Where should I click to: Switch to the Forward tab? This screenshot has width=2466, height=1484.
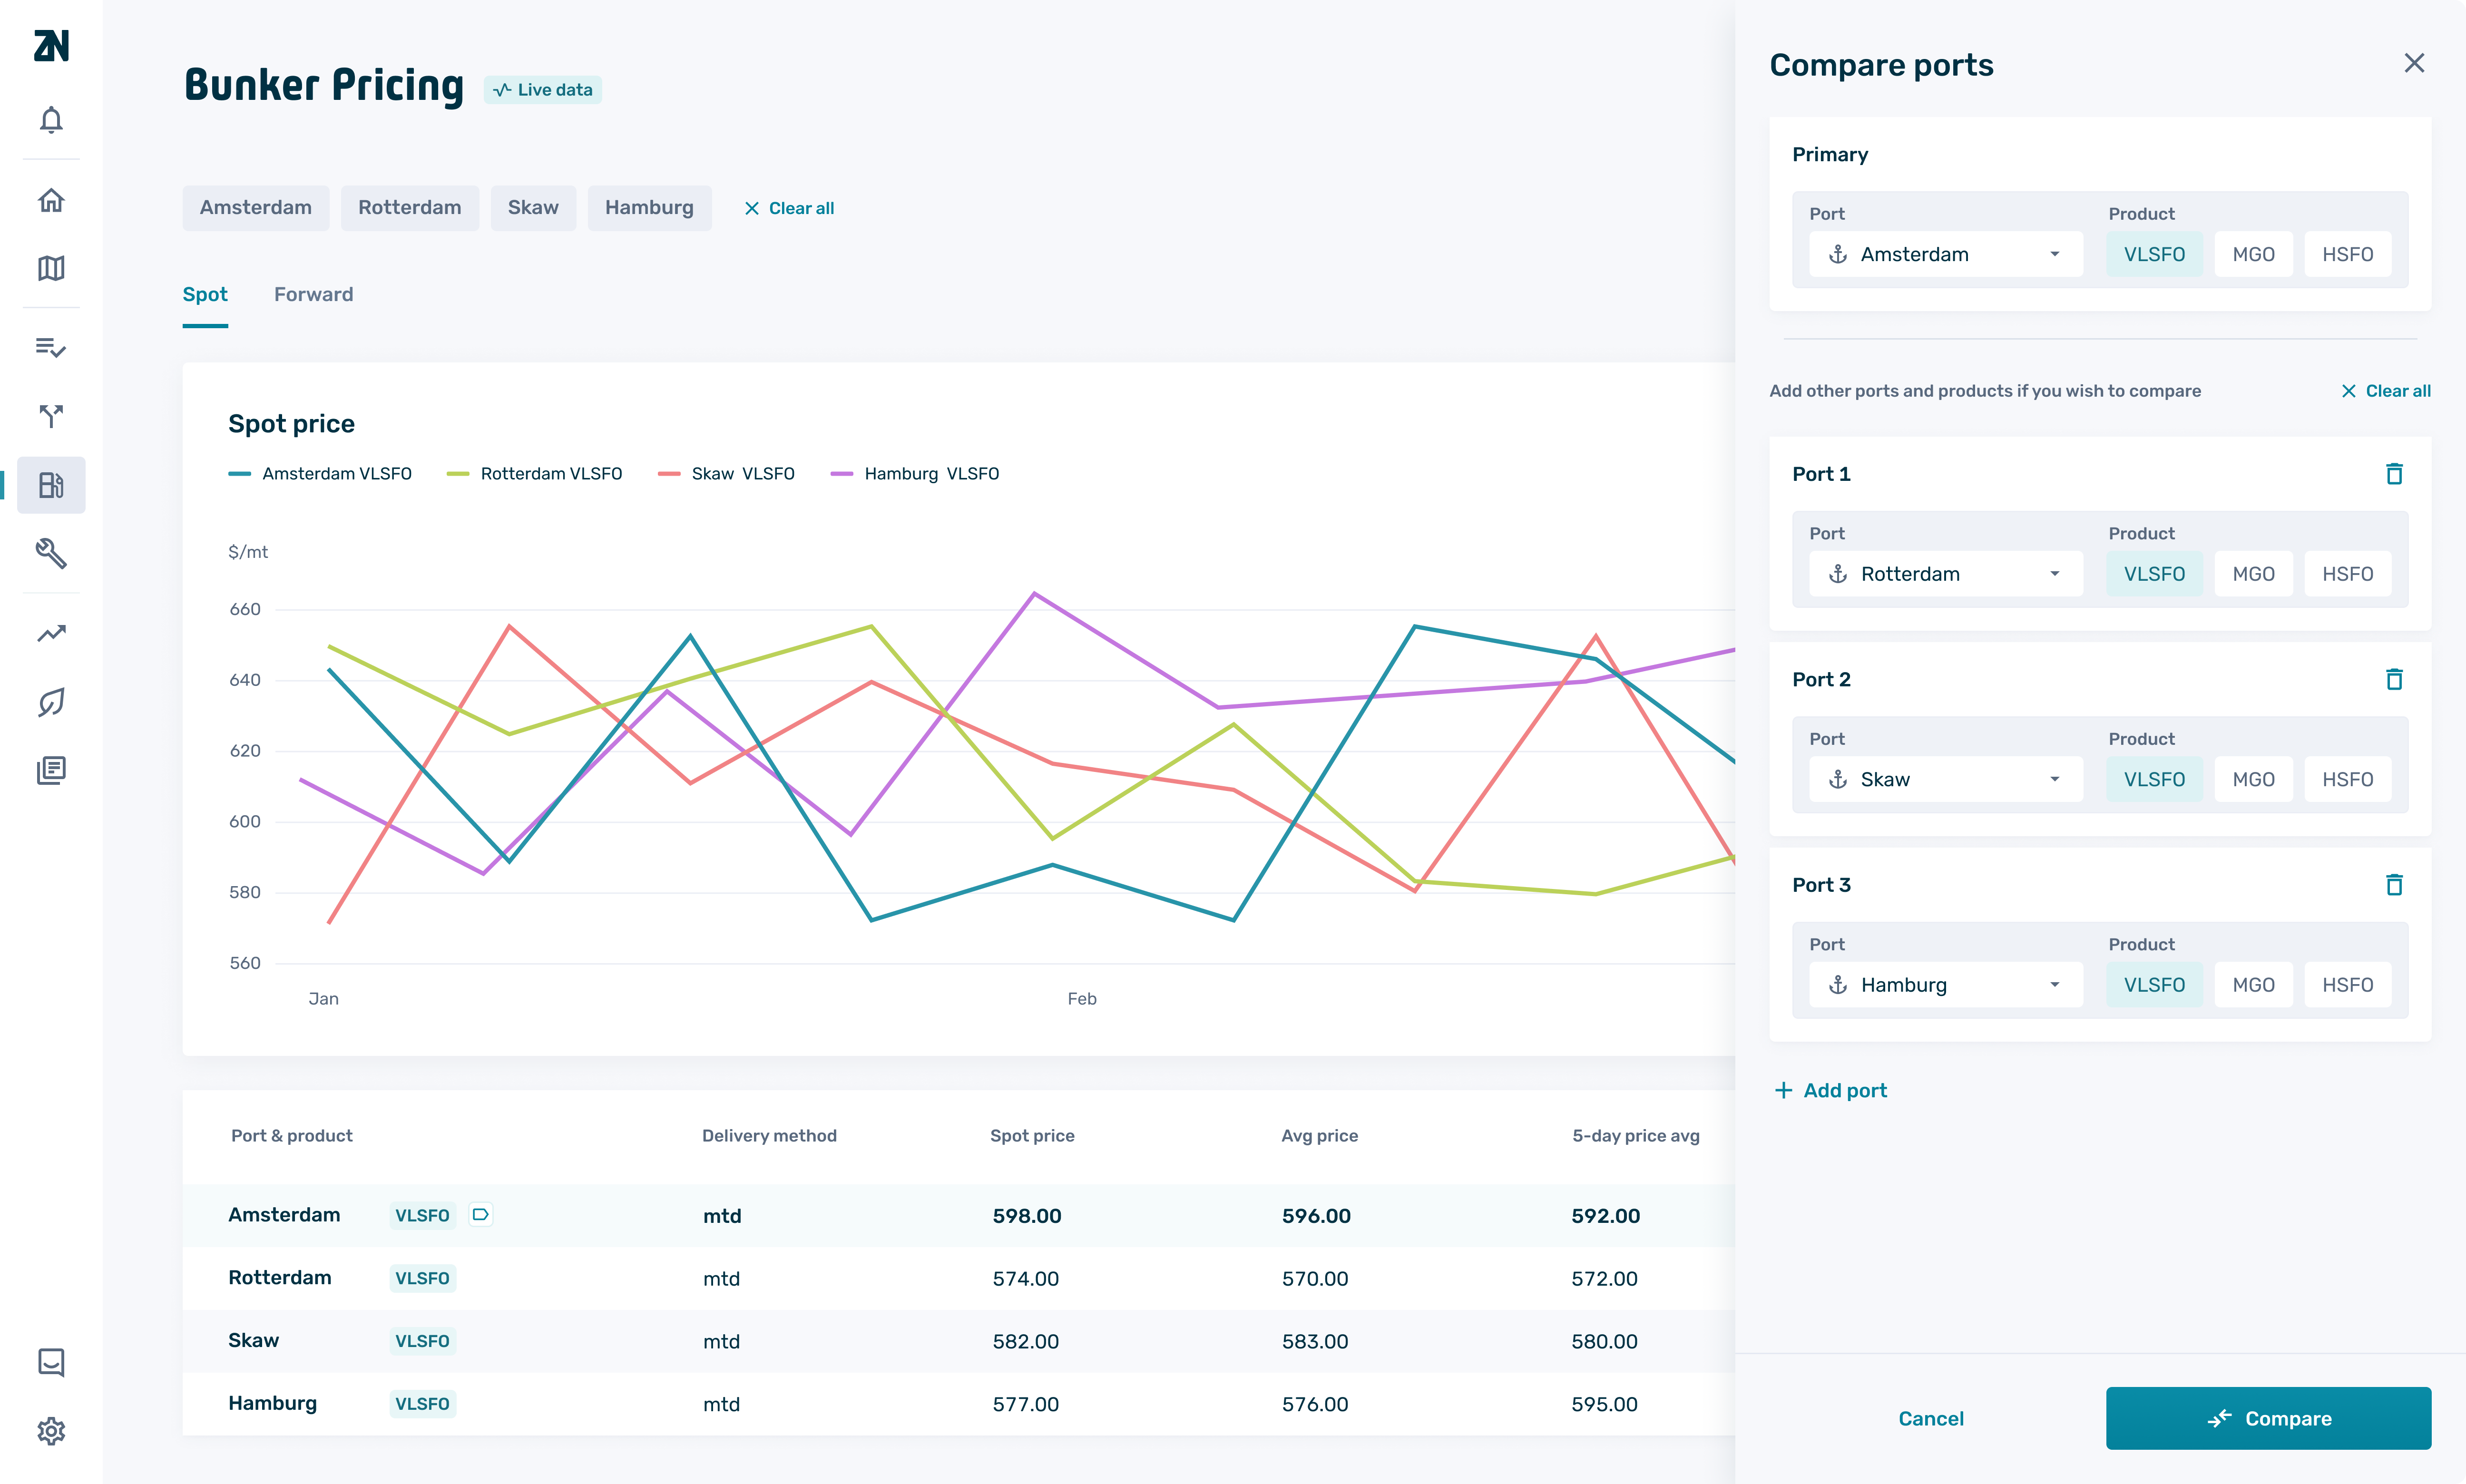click(x=313, y=294)
